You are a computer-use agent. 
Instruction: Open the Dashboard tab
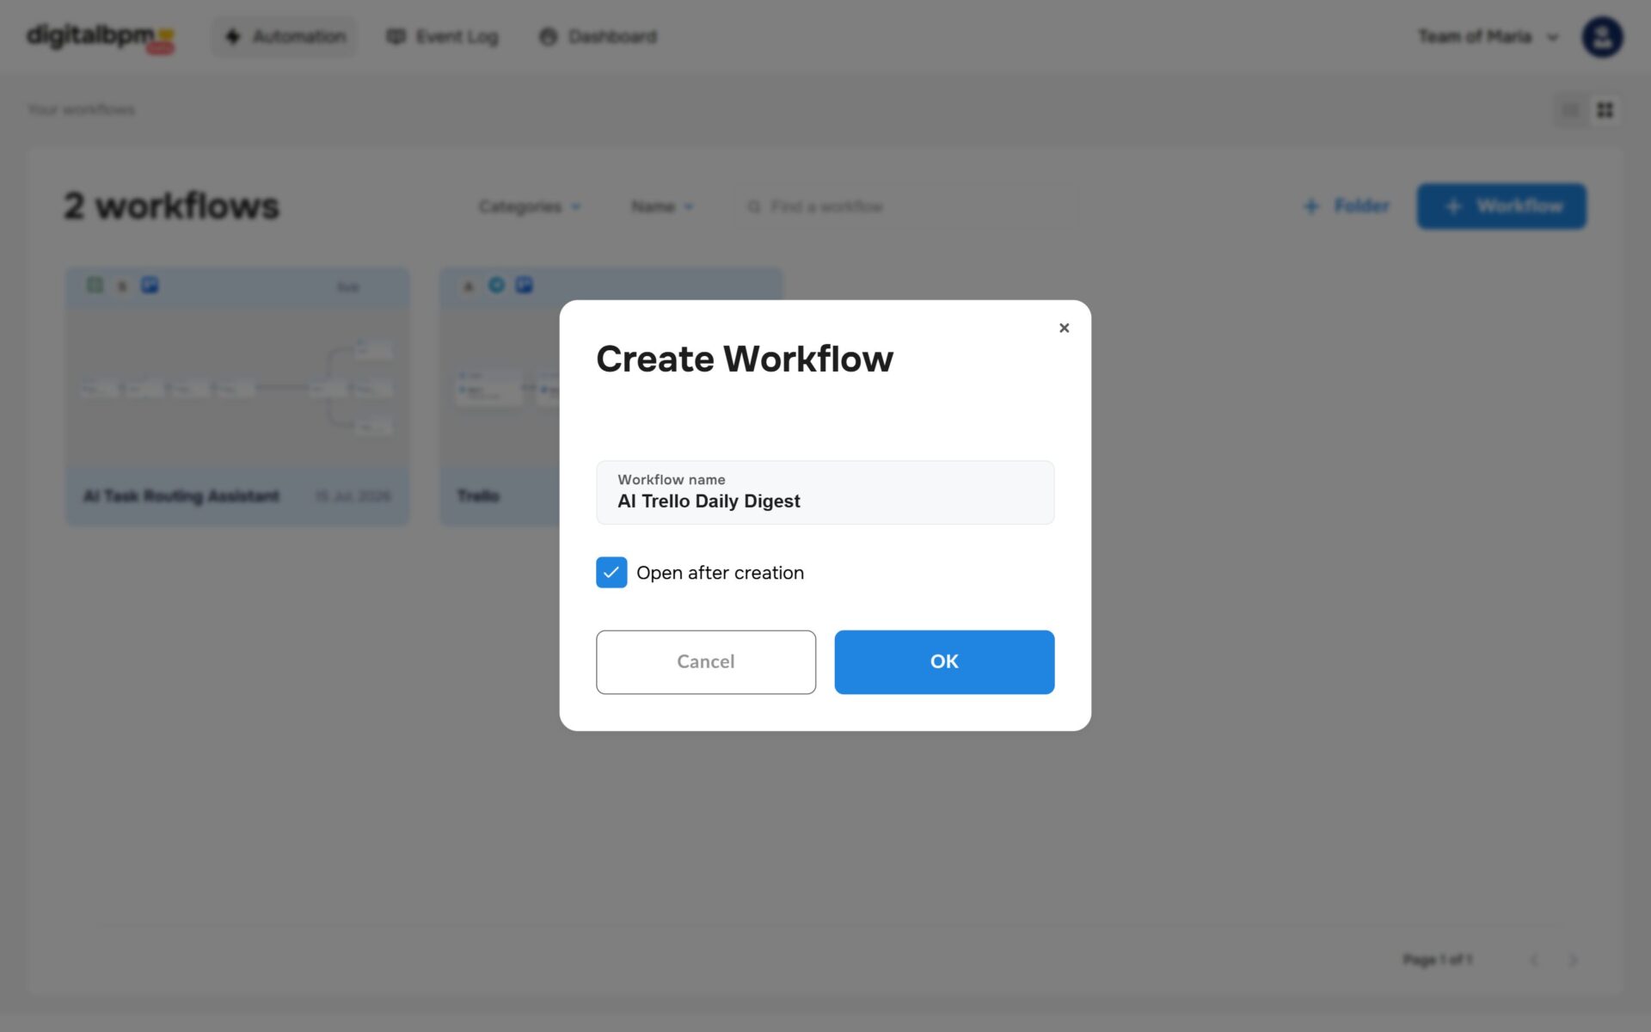click(x=598, y=37)
